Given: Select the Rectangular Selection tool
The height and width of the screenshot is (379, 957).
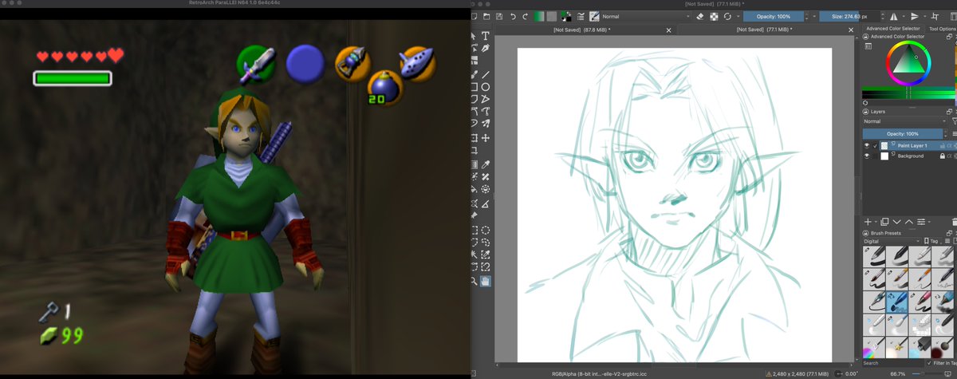Looking at the screenshot, I should tap(474, 230).
